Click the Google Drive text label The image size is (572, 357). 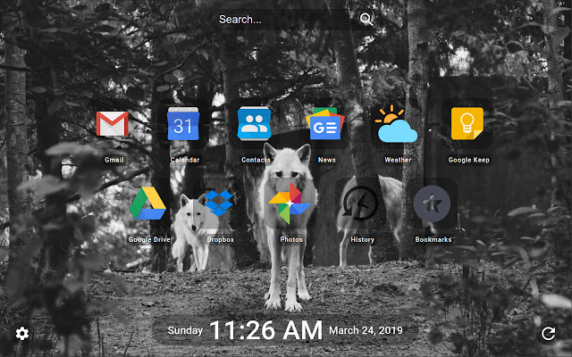[x=149, y=240]
